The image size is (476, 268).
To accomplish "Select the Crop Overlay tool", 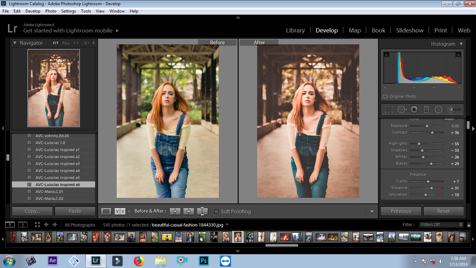I will [x=389, y=110].
